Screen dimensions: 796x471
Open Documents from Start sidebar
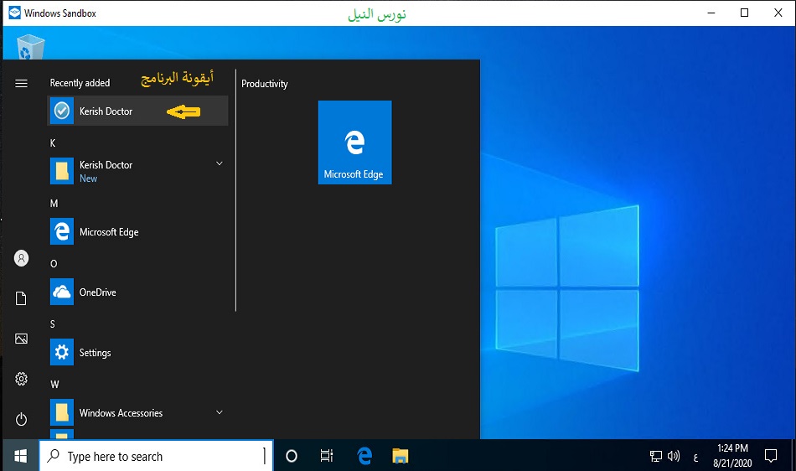[x=22, y=298]
